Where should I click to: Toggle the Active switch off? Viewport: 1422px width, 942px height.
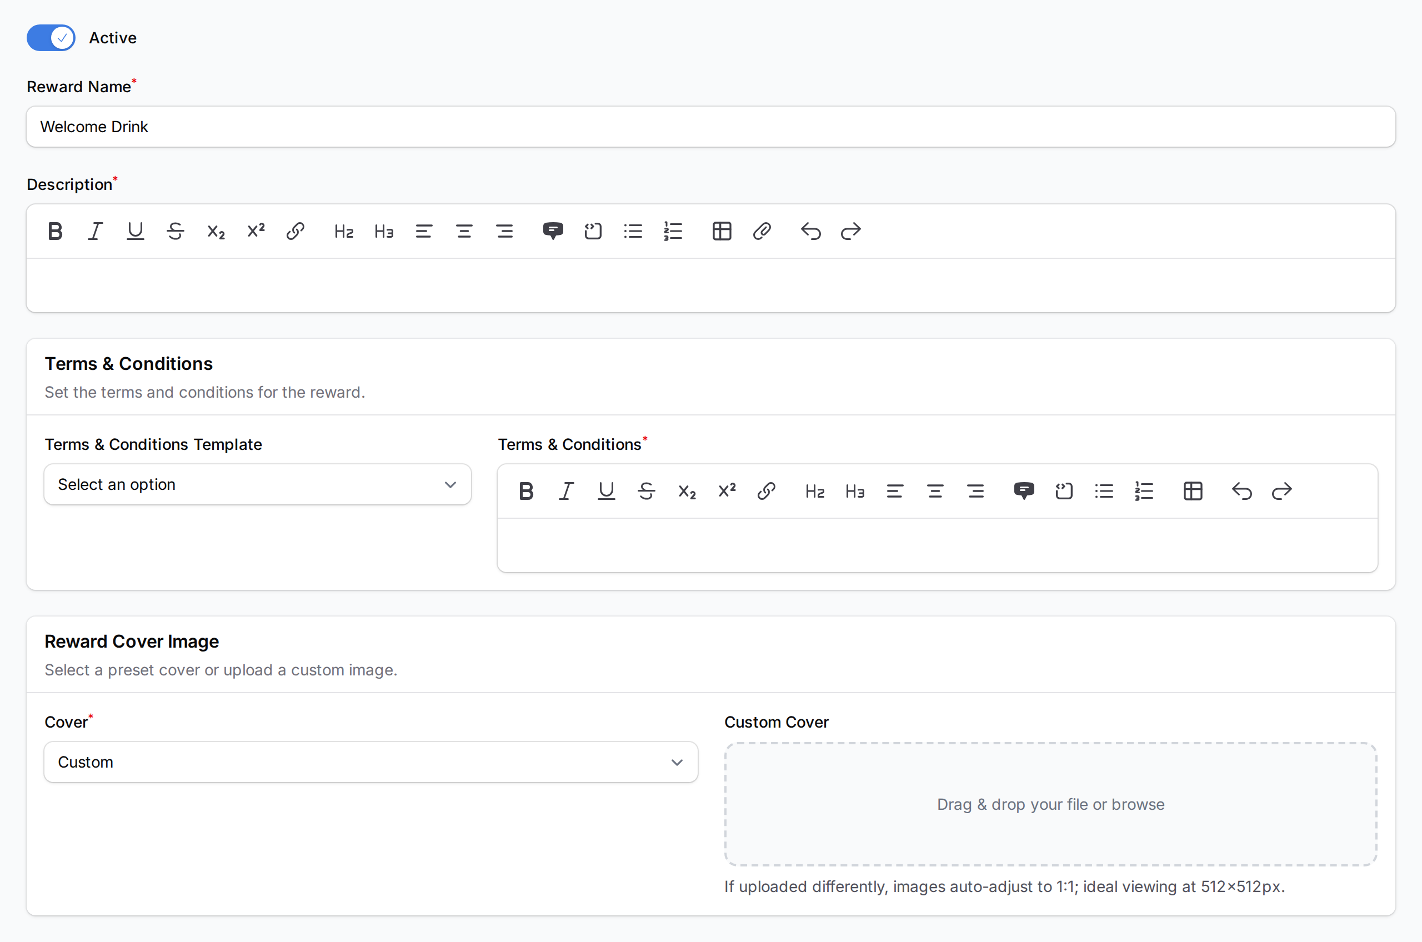coord(51,38)
